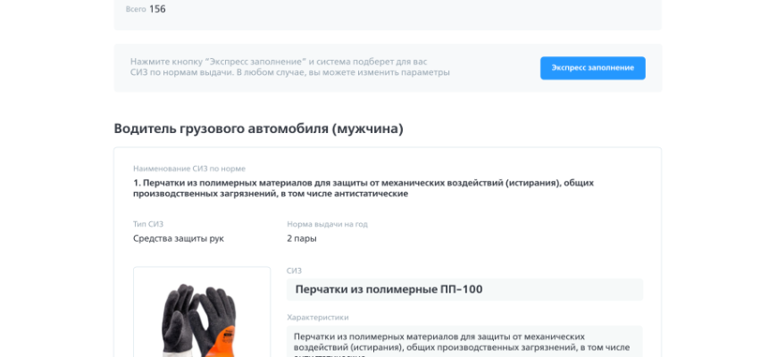The width and height of the screenshot is (777, 357).
Task: Click the (мужчина) part of the heading
Action: 367,129
